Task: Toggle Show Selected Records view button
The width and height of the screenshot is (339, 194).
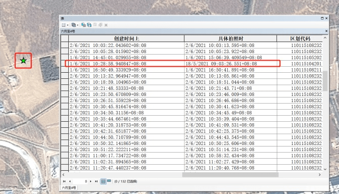Action: (109, 181)
